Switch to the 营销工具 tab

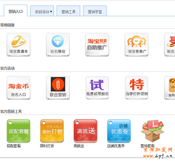tap(68, 11)
